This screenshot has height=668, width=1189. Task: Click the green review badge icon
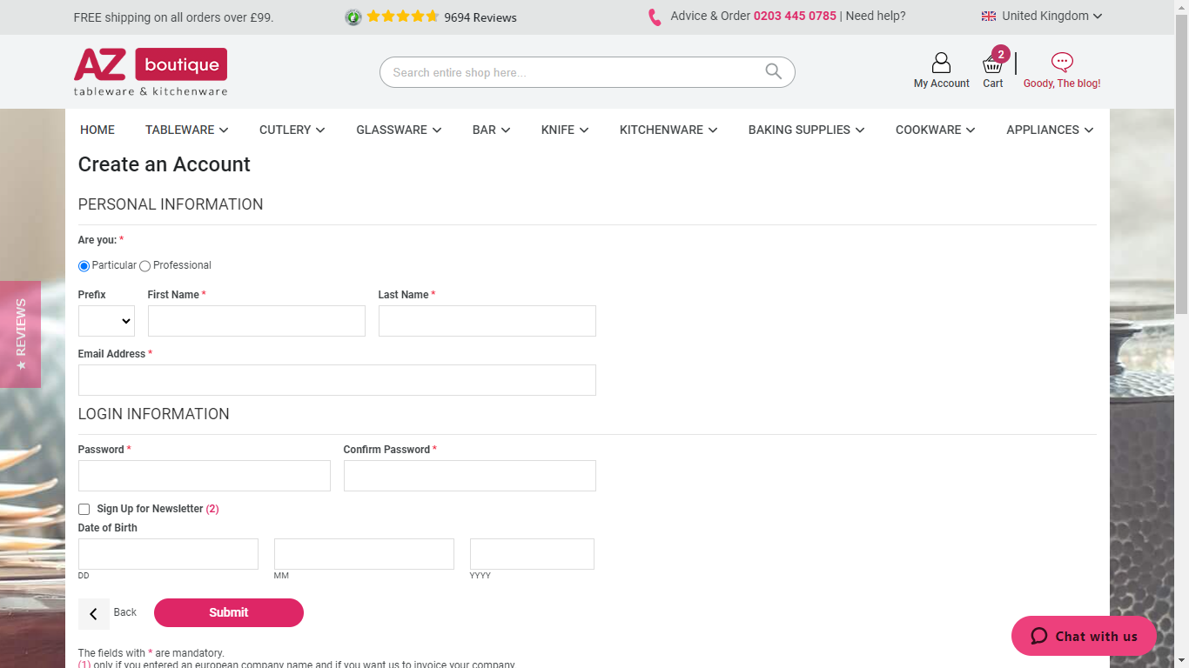tap(353, 17)
